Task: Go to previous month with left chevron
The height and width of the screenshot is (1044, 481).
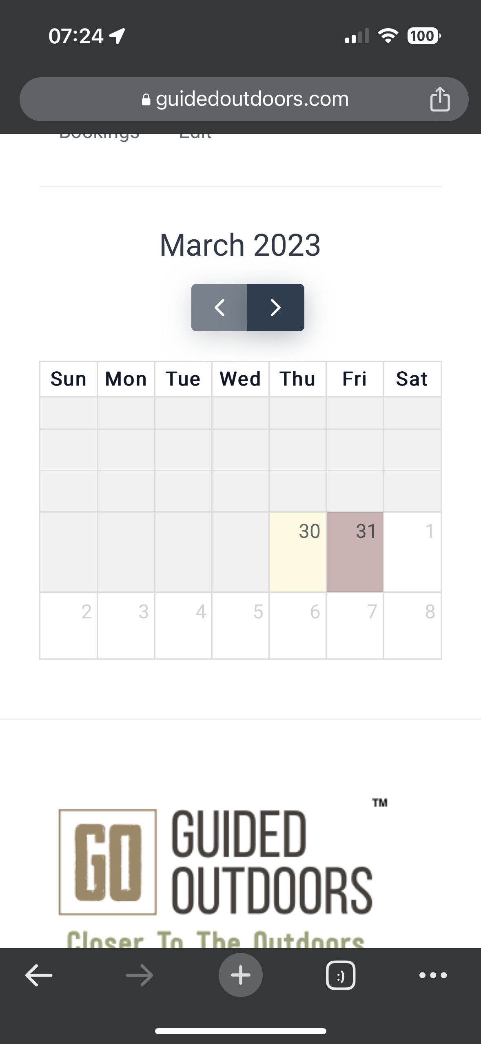Action: [219, 308]
